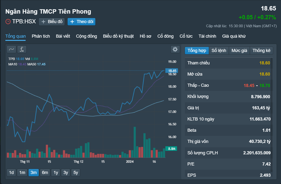Click the KLTB 10 ngày value 11.663.470
This screenshot has width=281, height=184.
pyautogui.click(x=260, y=119)
